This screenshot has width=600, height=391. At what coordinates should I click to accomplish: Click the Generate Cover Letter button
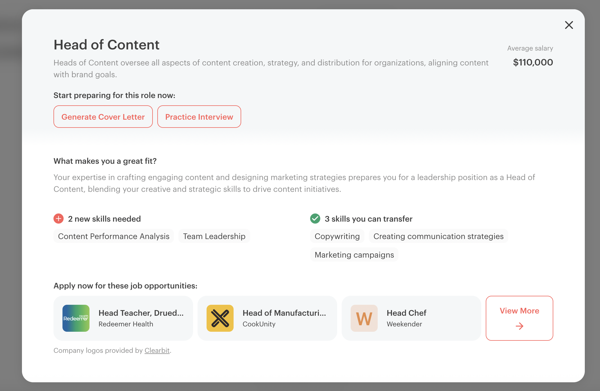pyautogui.click(x=103, y=117)
